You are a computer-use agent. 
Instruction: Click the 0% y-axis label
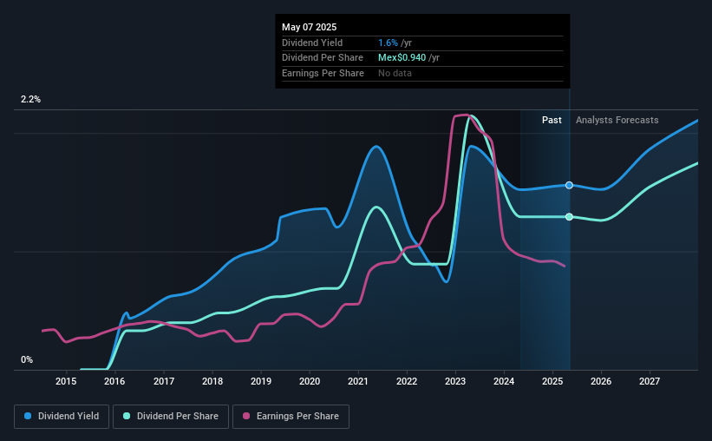27,359
